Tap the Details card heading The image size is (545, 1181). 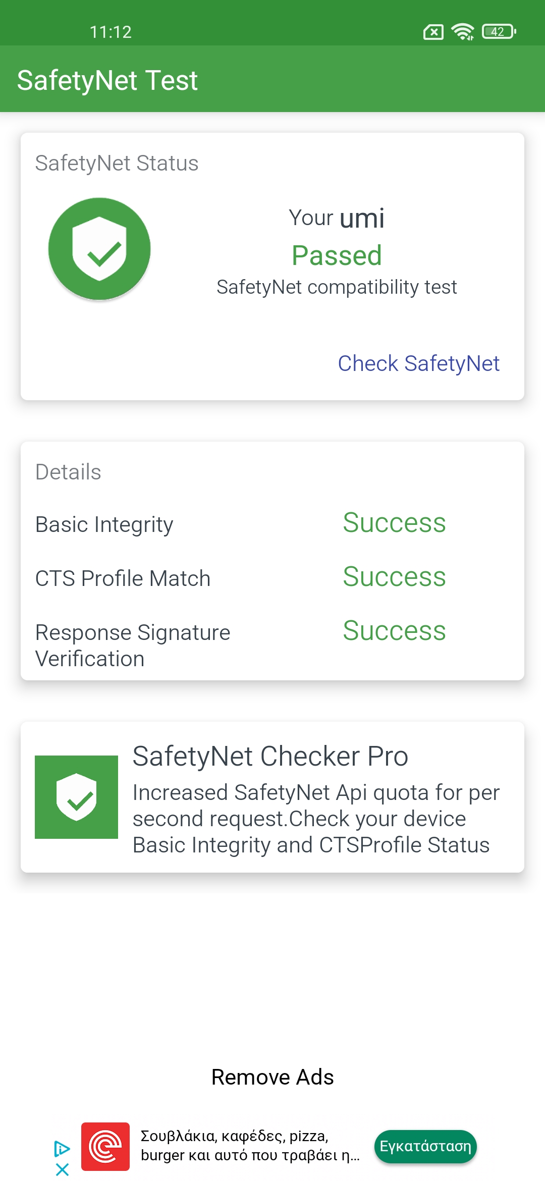point(68,472)
